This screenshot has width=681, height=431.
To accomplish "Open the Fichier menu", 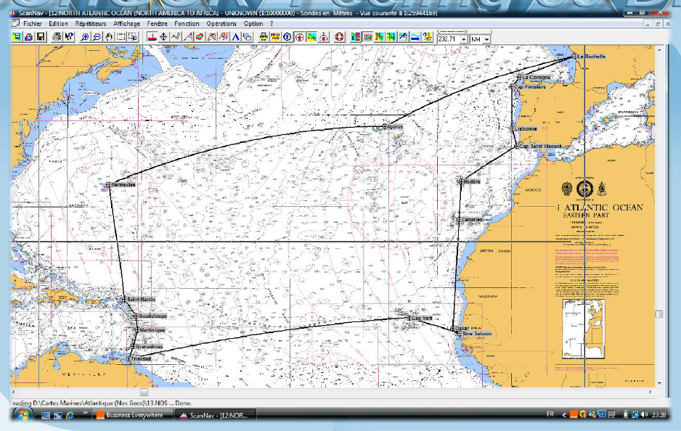I will 32,23.
